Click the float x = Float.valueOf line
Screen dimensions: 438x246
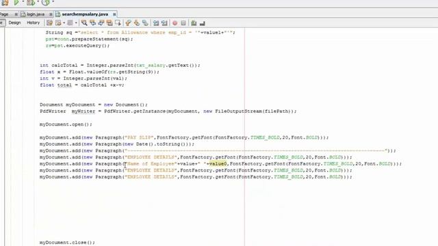coord(99,72)
